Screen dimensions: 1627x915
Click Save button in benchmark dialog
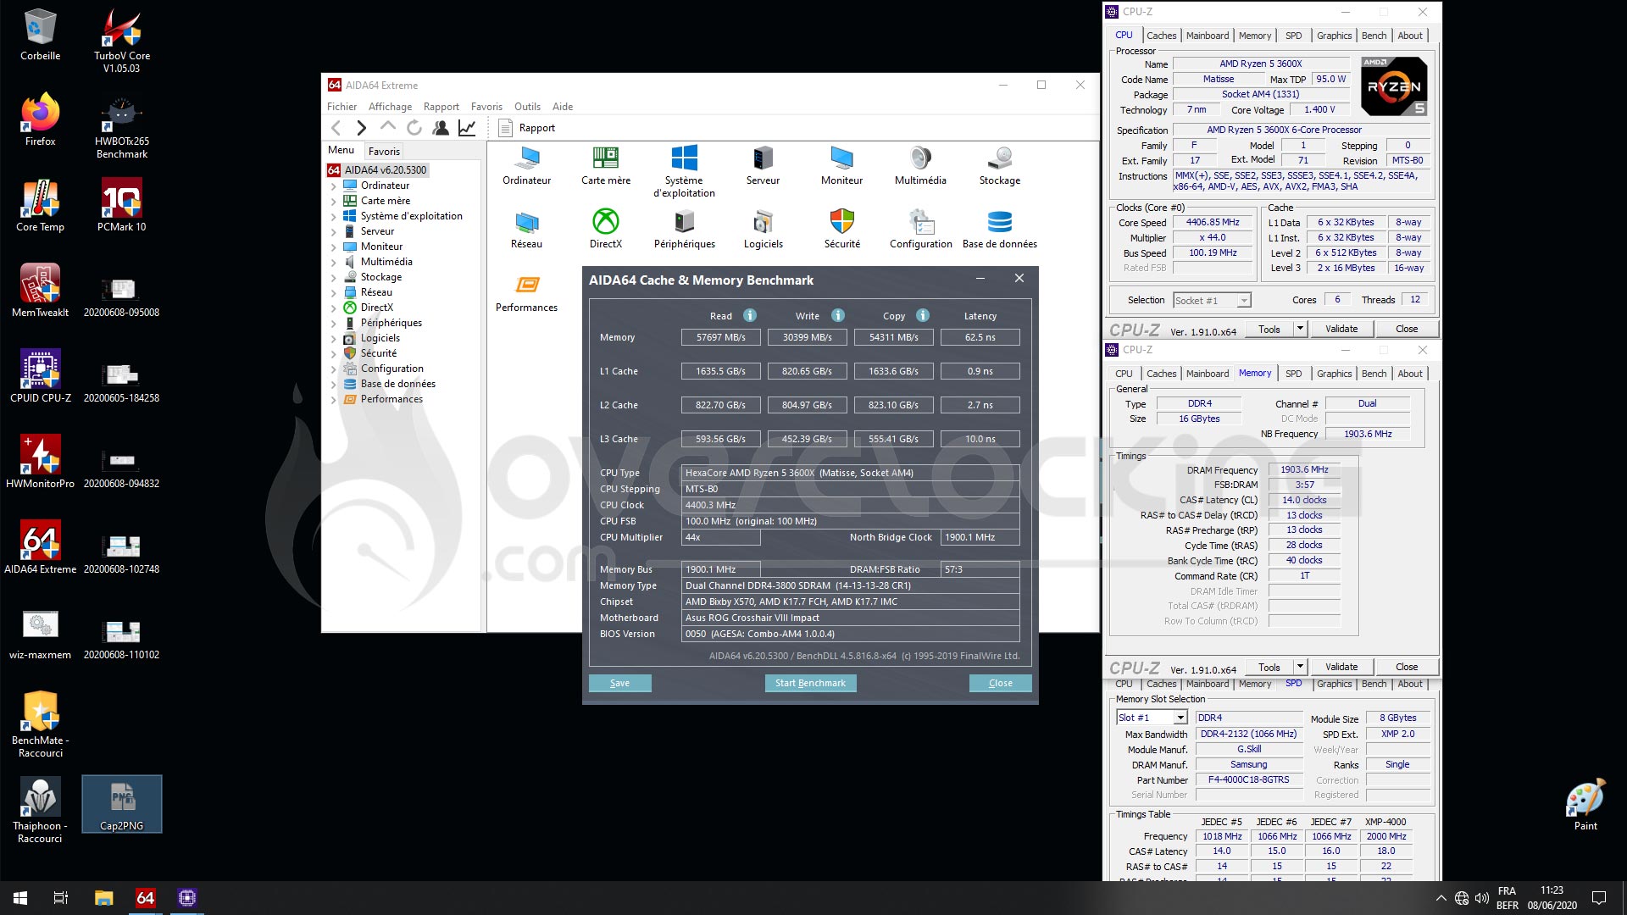[x=619, y=683]
